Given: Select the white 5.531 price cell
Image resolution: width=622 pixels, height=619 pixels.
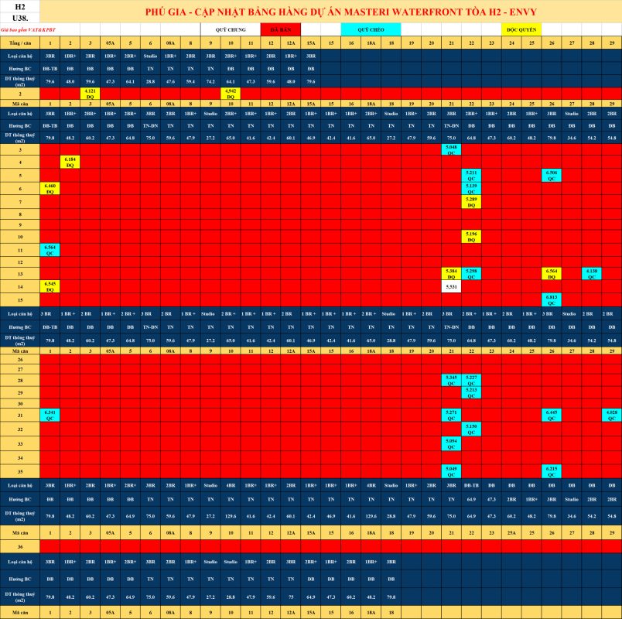Looking at the screenshot, I should point(451,286).
